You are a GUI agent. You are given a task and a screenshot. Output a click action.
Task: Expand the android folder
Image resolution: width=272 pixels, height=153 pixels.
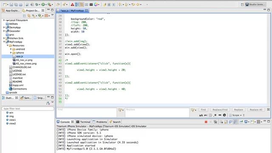[11, 49]
